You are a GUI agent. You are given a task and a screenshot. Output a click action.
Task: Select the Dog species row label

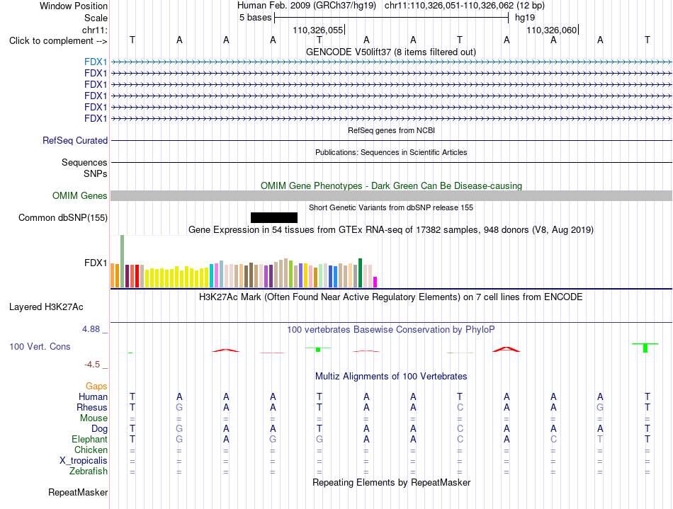click(99, 429)
